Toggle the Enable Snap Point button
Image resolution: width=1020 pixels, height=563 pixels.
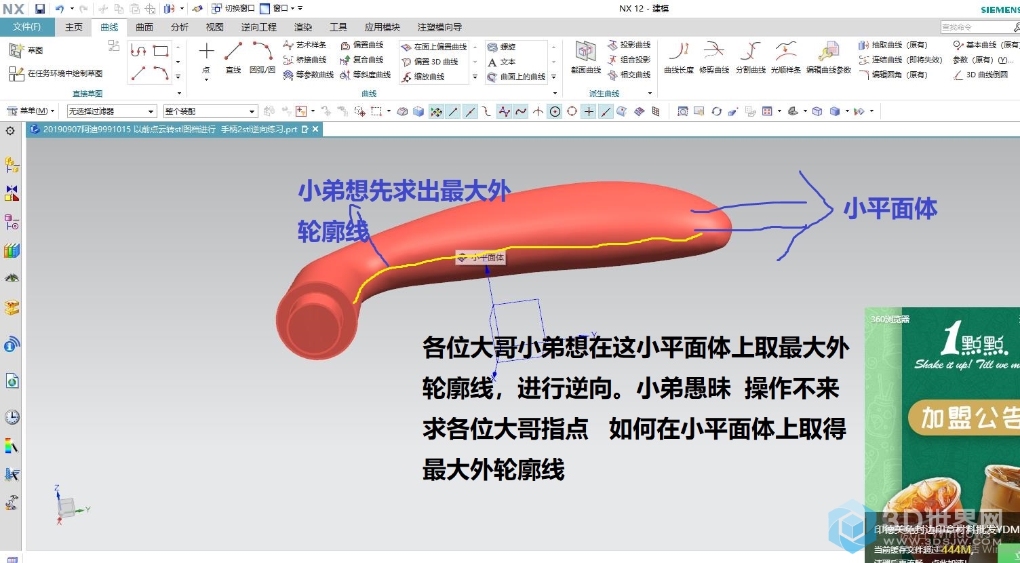pos(436,111)
